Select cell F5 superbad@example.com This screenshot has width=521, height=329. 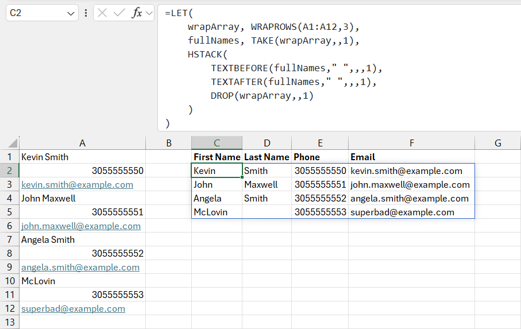point(412,212)
